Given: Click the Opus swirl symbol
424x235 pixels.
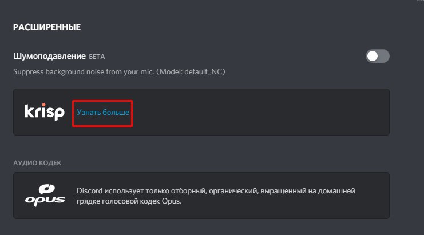Looking at the screenshot, I should click(x=46, y=189).
